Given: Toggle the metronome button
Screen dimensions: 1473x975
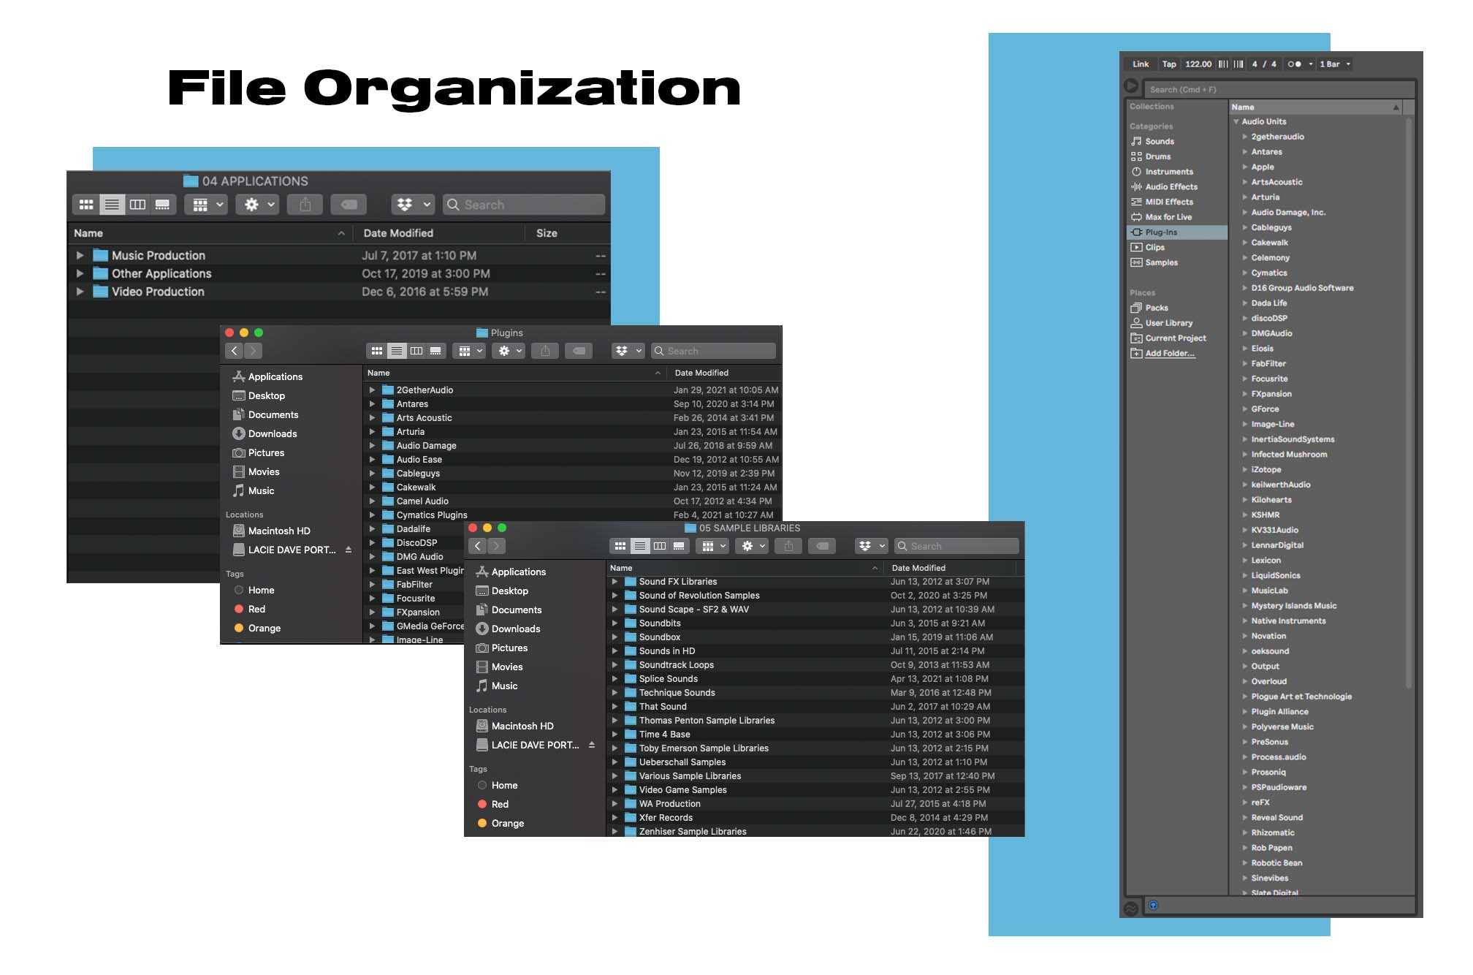Looking at the screenshot, I should pos(1294,64).
